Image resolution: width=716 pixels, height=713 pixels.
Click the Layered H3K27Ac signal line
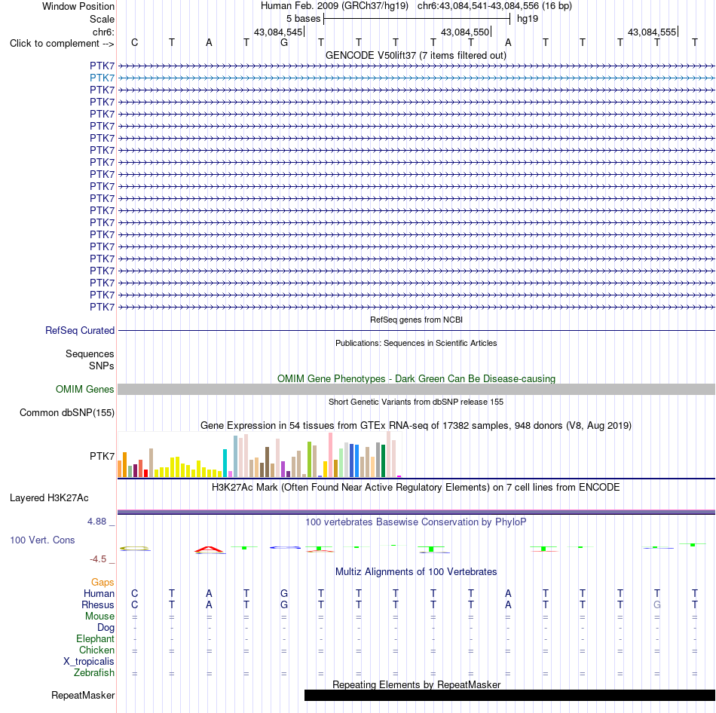(416, 512)
